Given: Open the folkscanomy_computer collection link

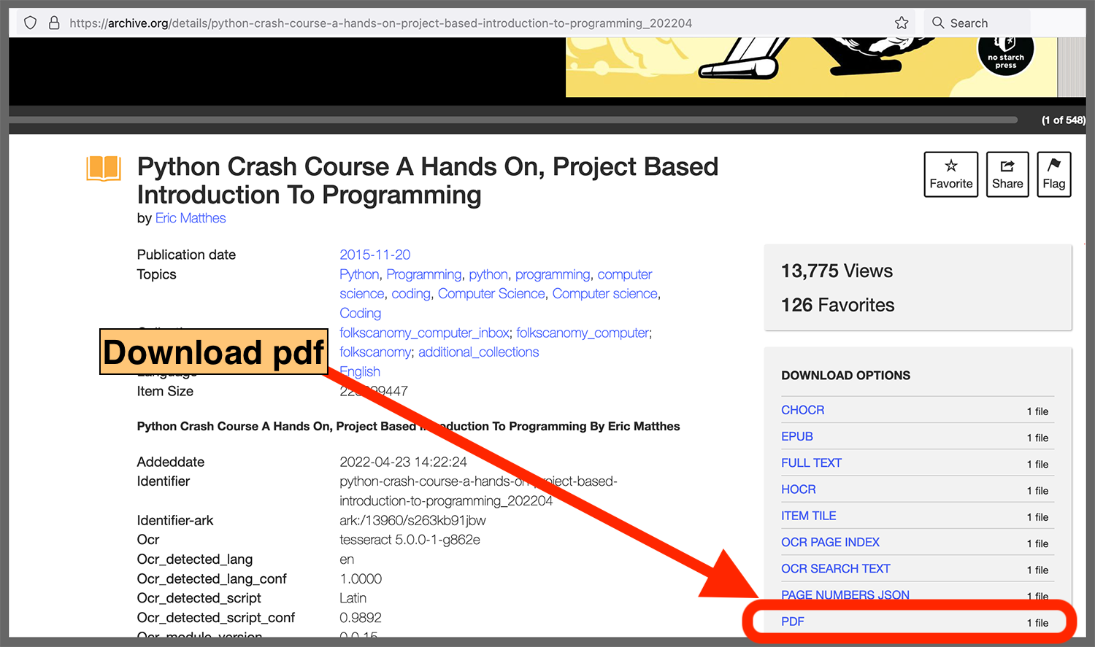Looking at the screenshot, I should click(x=583, y=333).
